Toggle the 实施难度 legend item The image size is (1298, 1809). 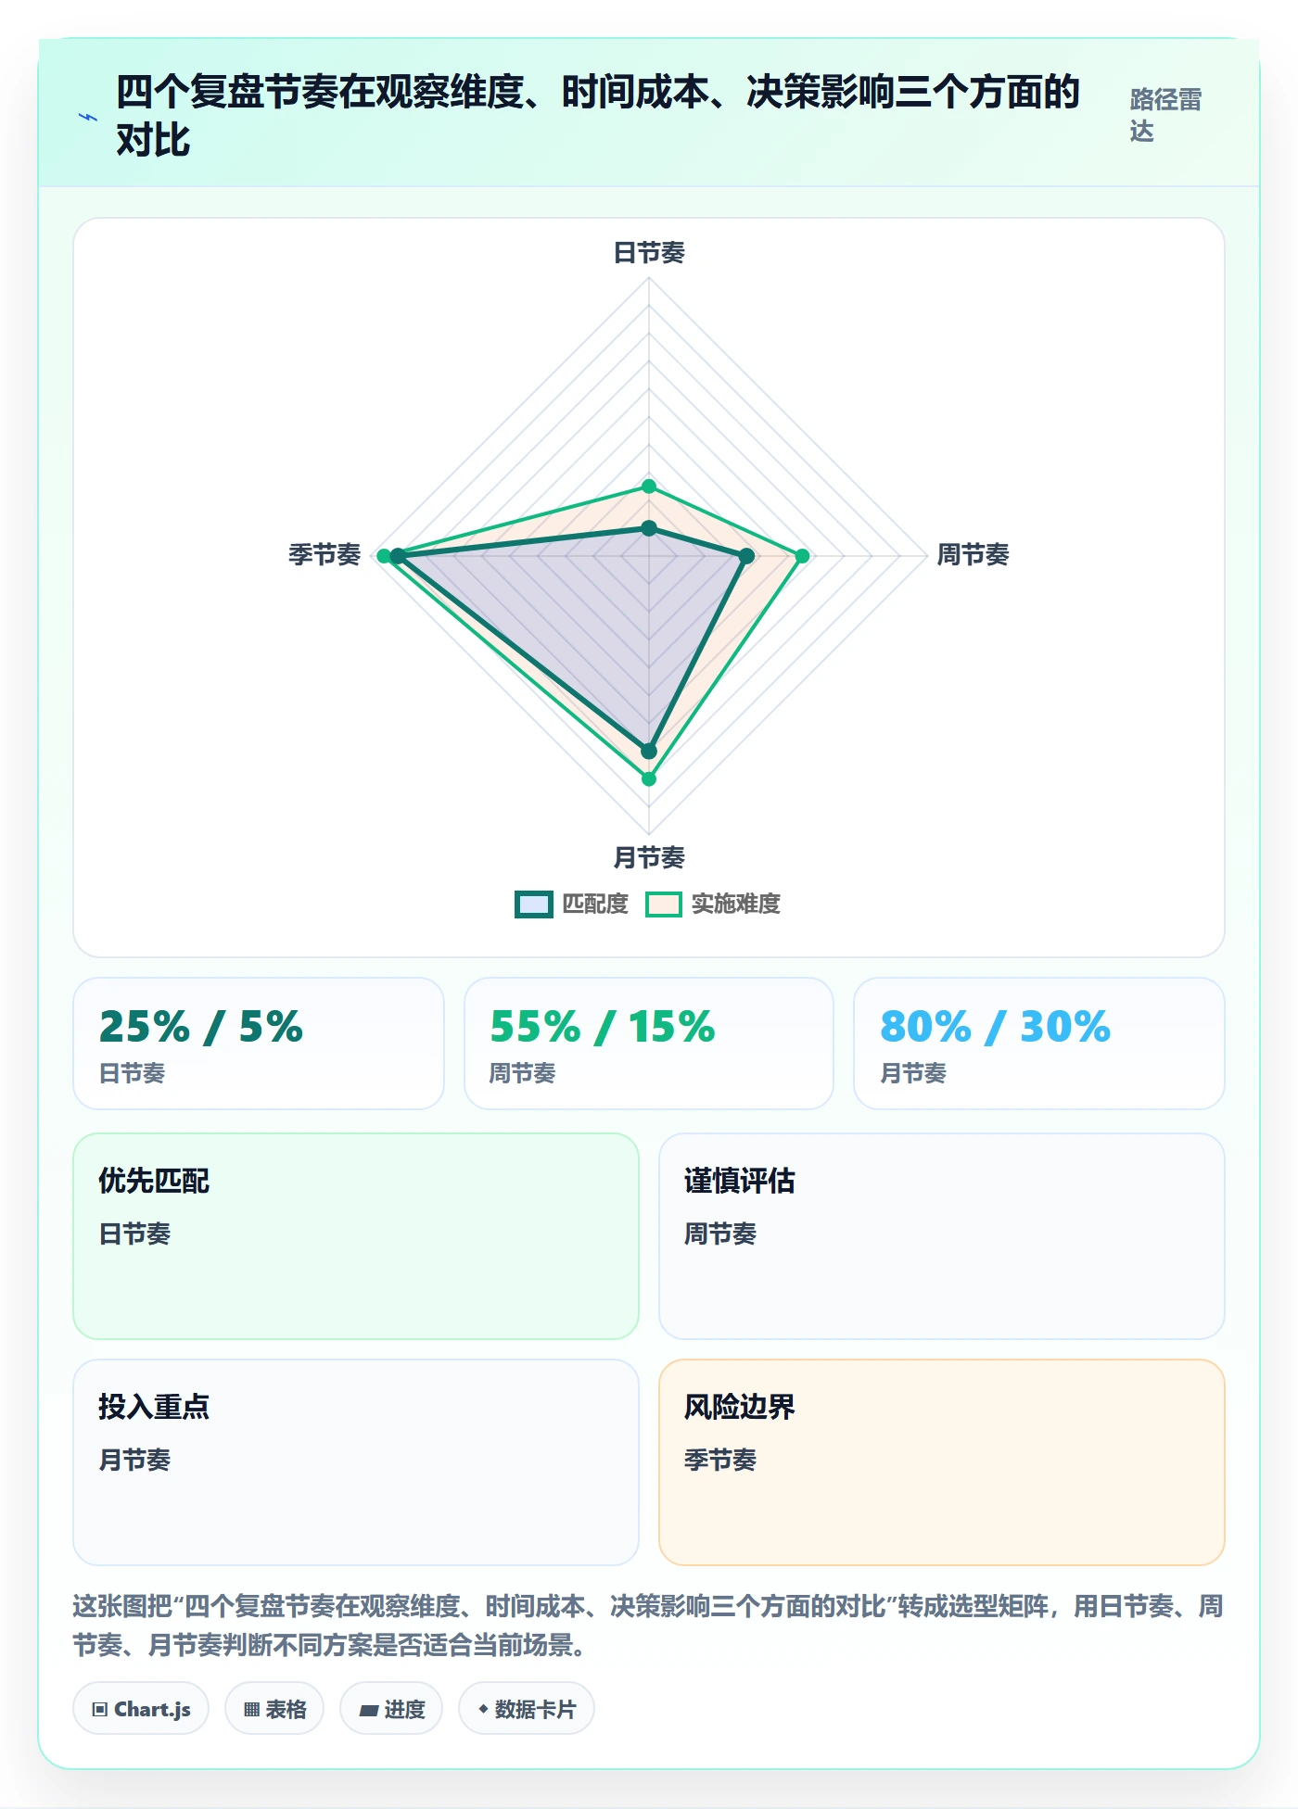[x=713, y=904]
